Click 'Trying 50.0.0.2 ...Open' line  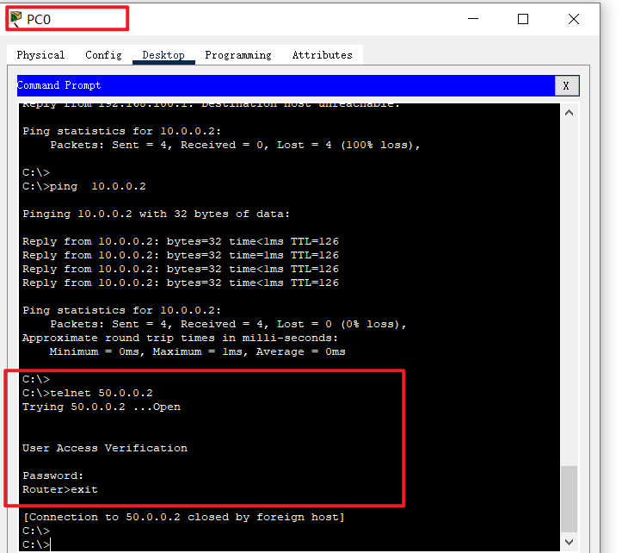102,407
